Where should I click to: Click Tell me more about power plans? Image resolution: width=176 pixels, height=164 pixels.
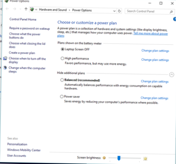tap(150, 33)
